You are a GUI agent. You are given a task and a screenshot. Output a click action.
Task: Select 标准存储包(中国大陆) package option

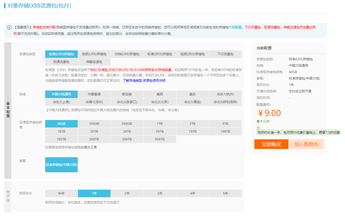tap(61, 165)
